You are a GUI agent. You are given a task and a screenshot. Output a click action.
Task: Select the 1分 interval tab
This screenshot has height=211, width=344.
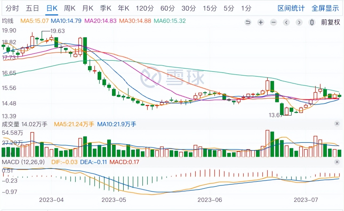pos(246,8)
